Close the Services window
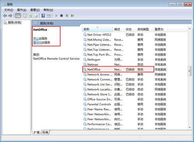Image resolution: width=194 pixels, height=142 pixels. point(188,5)
